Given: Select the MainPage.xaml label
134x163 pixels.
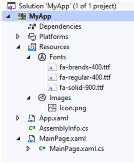Looking at the screenshot, I should pos(62,139).
